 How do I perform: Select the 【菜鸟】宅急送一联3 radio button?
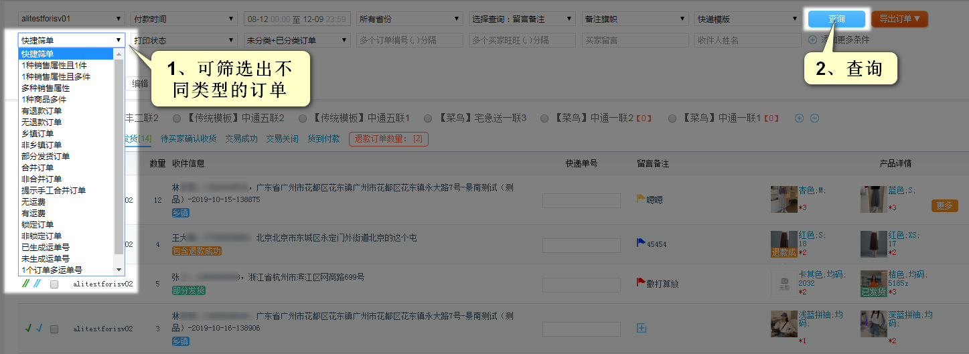pyautogui.click(x=429, y=118)
